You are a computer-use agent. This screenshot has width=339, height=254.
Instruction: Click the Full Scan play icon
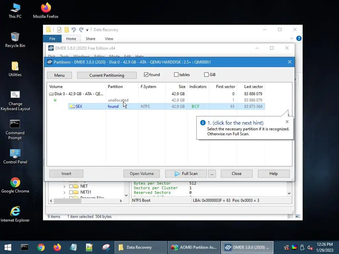(177, 174)
